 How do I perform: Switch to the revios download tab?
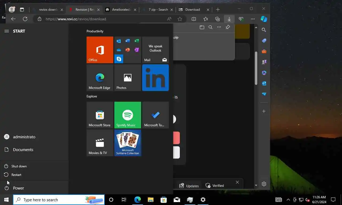[x=48, y=10]
